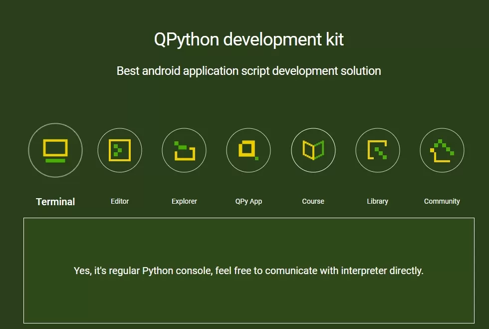Switch to the Editor label
The width and height of the screenshot is (489, 329).
click(120, 201)
